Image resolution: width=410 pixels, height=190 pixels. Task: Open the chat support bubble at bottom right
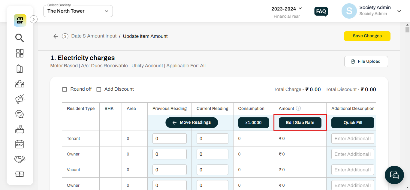(394, 175)
